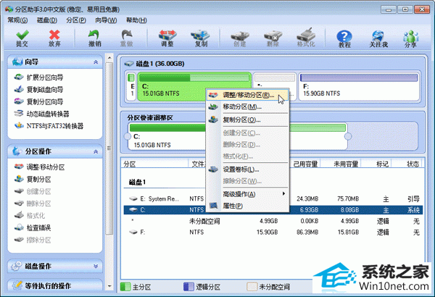435x297 pixels.
Task: Choose 复制分区(O) in context menu
Action: click(247, 120)
